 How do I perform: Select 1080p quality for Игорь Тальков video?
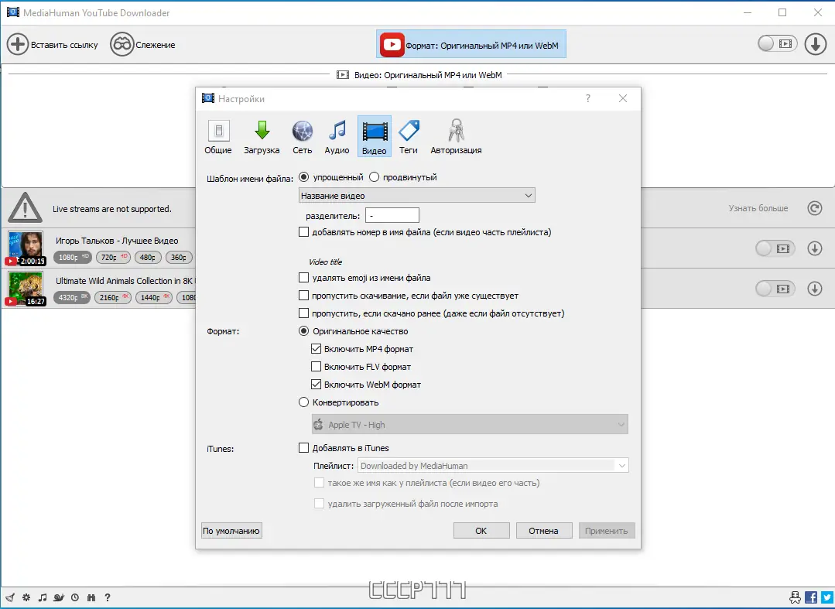73,257
